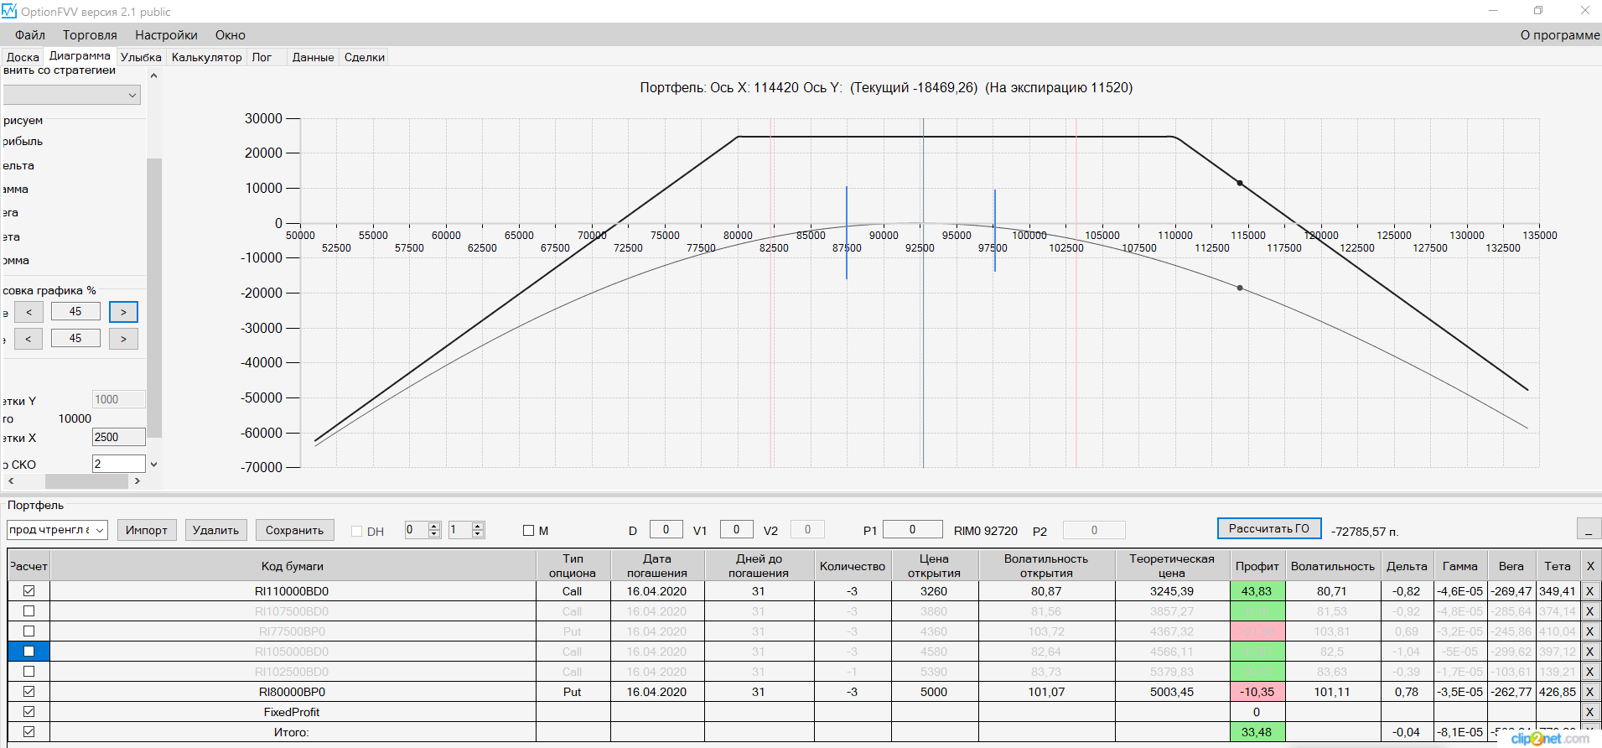Click the X on the RI80000BP0 row
Image resolution: width=1602 pixels, height=748 pixels.
click(x=1589, y=692)
